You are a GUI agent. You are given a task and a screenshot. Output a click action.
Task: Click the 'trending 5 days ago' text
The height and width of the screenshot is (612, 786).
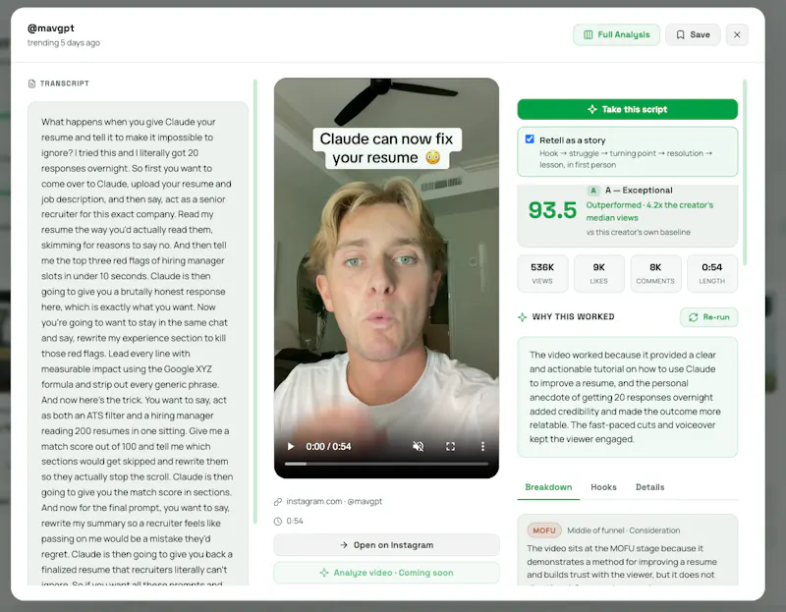[64, 43]
